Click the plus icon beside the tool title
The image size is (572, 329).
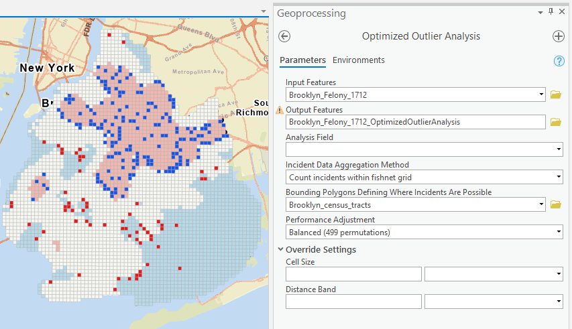[x=558, y=36]
